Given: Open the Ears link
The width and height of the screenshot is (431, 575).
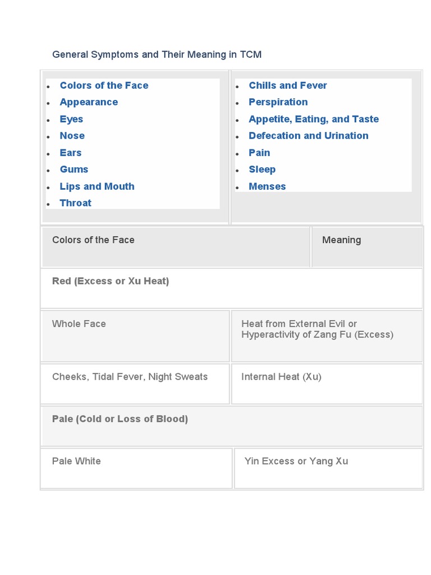Looking at the screenshot, I should [x=71, y=153].
